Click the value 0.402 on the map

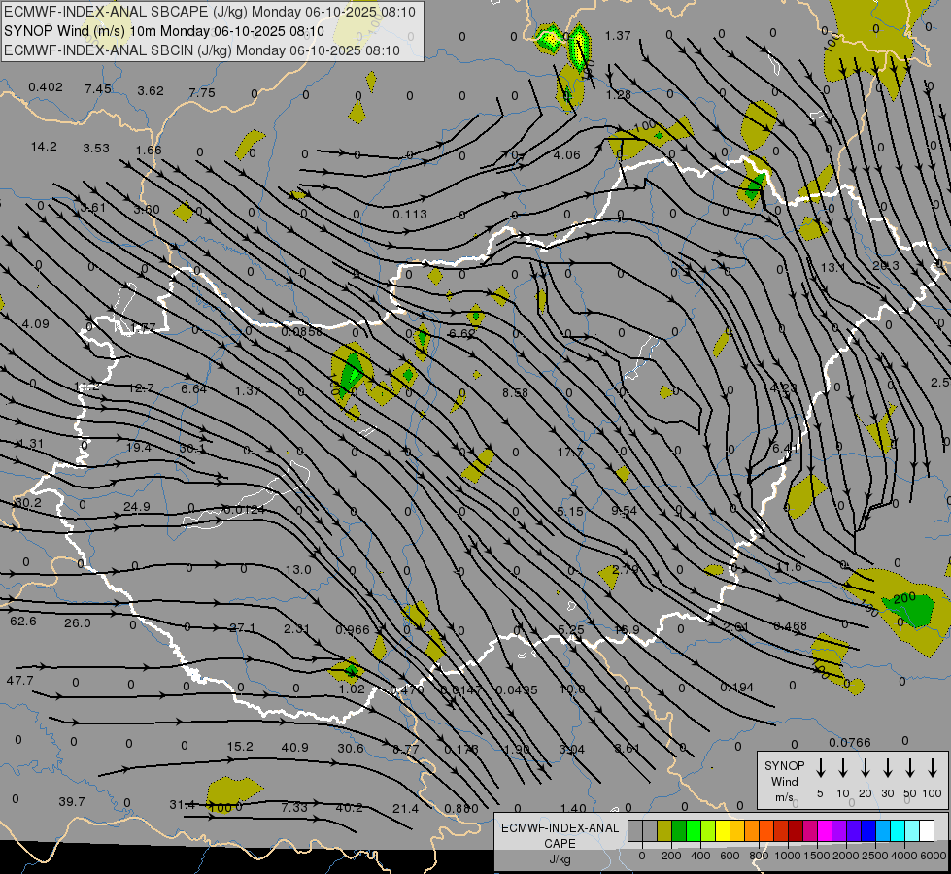[x=46, y=87]
